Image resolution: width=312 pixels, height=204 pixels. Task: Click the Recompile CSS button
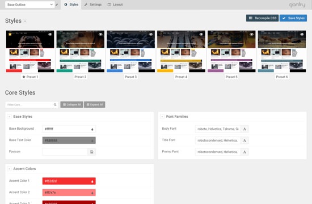[x=262, y=18]
